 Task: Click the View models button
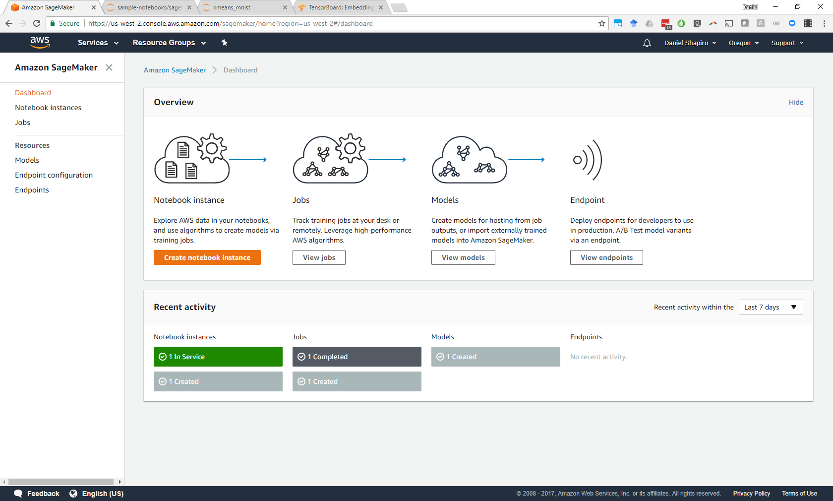click(463, 257)
